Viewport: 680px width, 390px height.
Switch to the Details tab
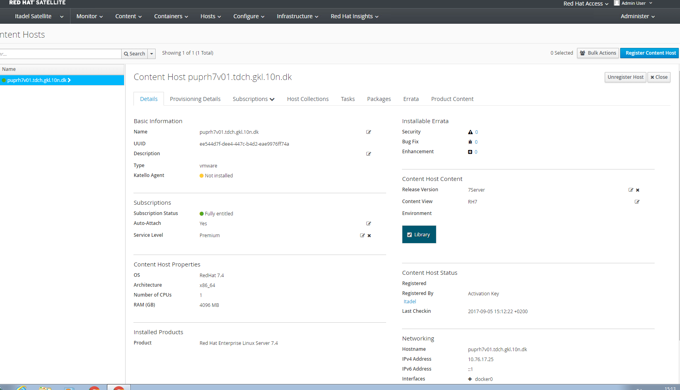(149, 99)
